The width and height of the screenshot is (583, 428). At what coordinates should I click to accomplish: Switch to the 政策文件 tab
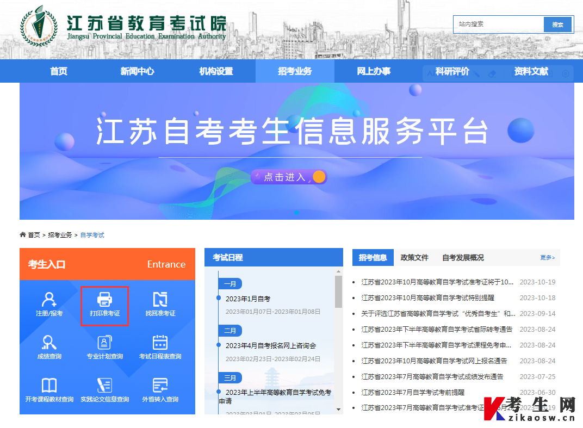[x=414, y=258]
